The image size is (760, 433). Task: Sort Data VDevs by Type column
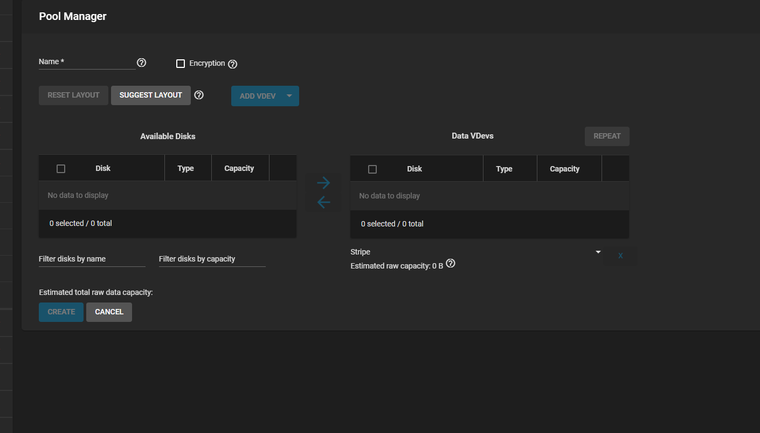[504, 169]
